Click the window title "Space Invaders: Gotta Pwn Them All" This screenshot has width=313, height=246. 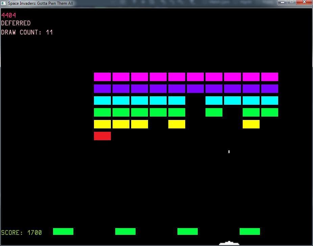[x=40, y=3]
